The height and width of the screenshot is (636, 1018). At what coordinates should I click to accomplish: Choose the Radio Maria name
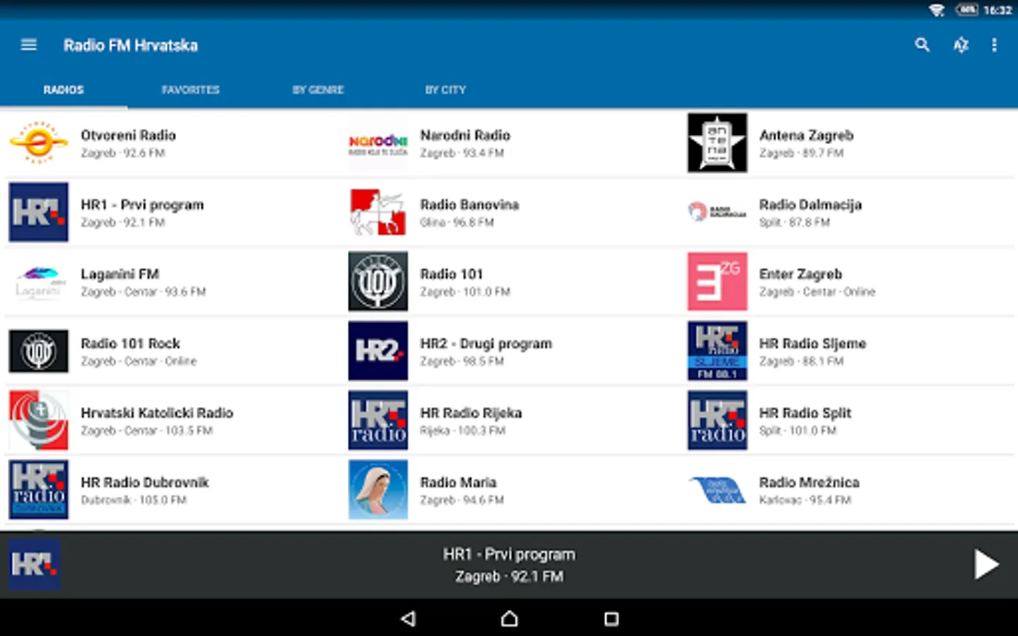pyautogui.click(x=458, y=482)
